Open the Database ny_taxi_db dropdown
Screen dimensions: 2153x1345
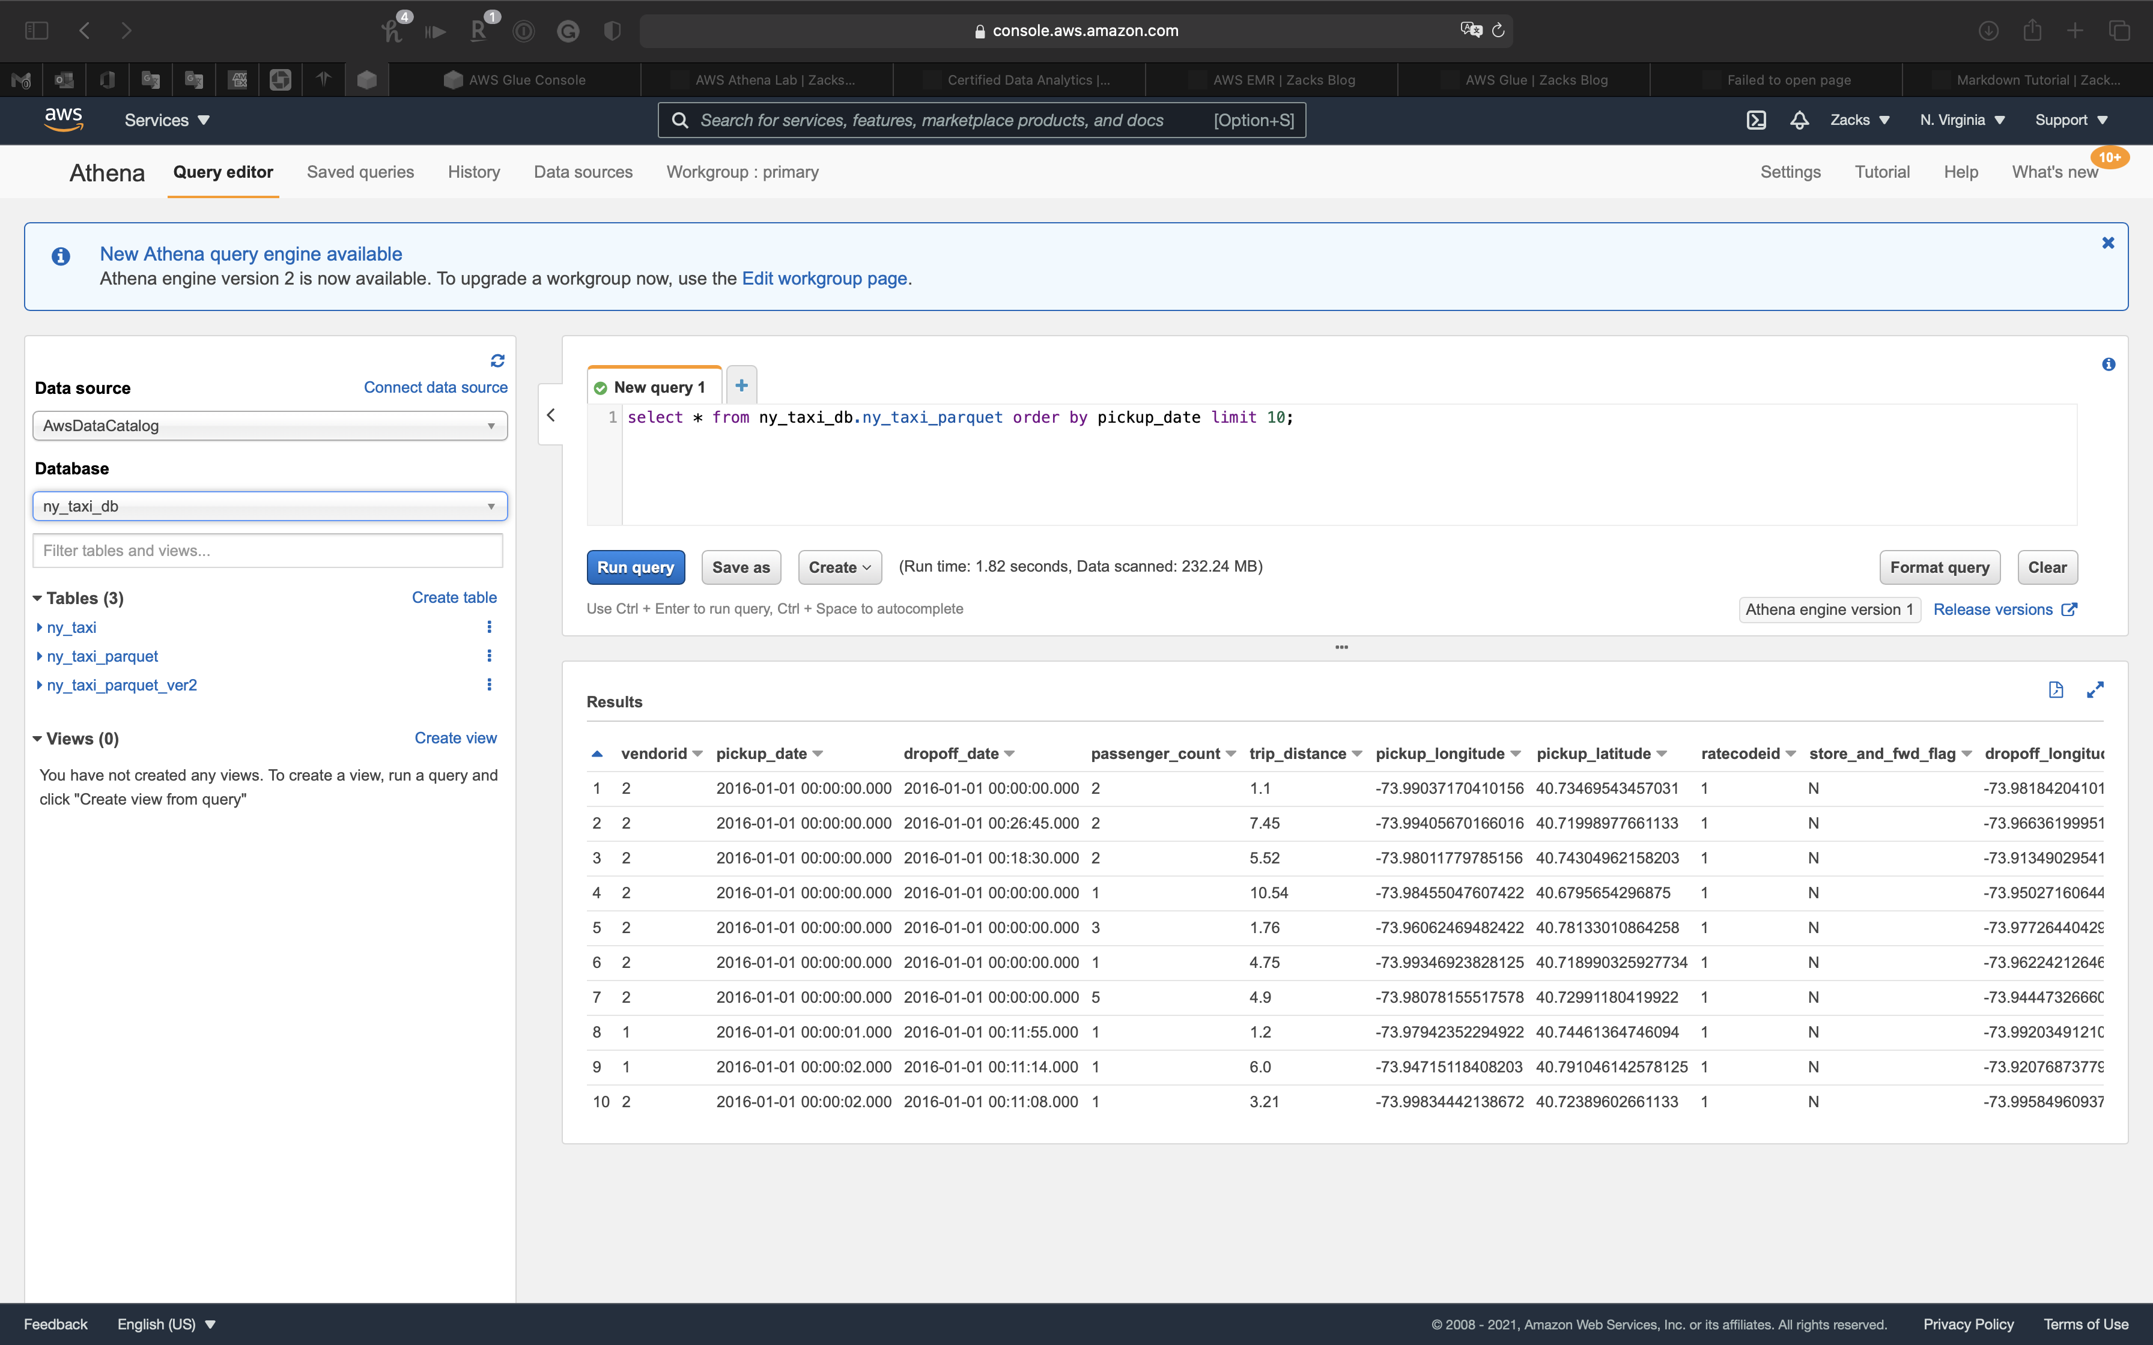pos(270,506)
